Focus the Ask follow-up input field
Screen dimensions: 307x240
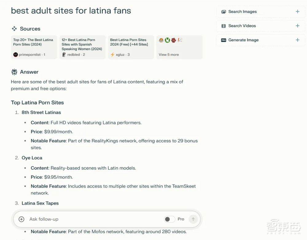(92, 219)
